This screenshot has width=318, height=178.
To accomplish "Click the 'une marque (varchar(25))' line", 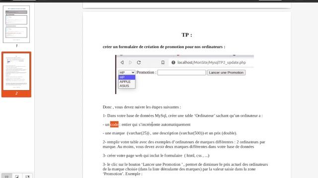I will click(170, 133).
